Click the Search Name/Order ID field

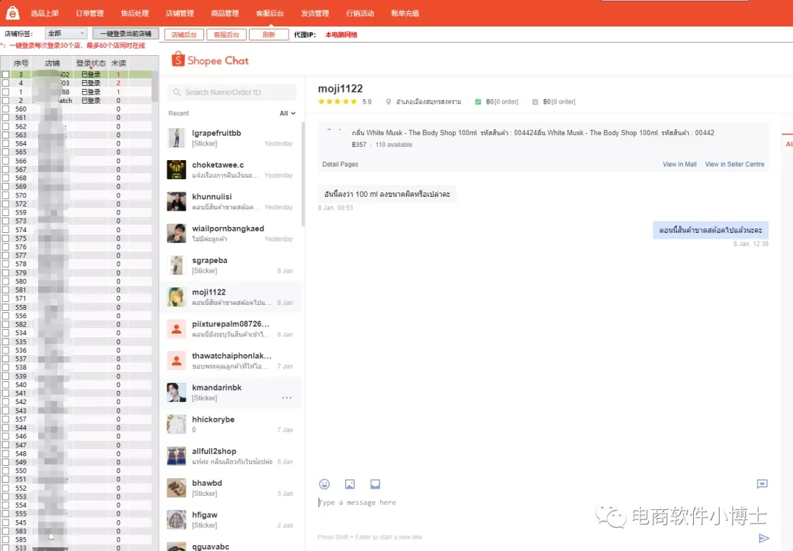232,92
